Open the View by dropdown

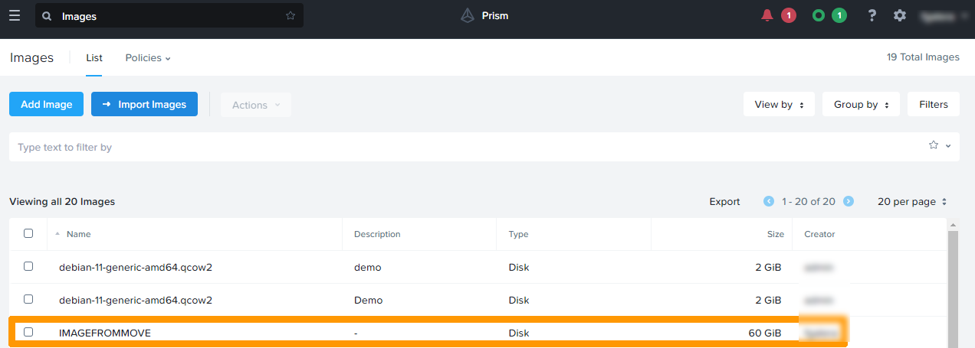click(x=779, y=105)
